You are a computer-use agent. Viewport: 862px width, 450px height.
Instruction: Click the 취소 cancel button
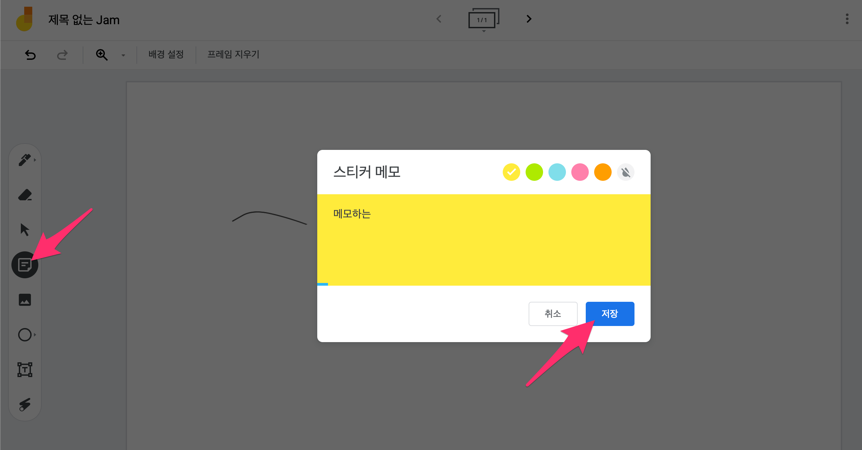tap(553, 314)
